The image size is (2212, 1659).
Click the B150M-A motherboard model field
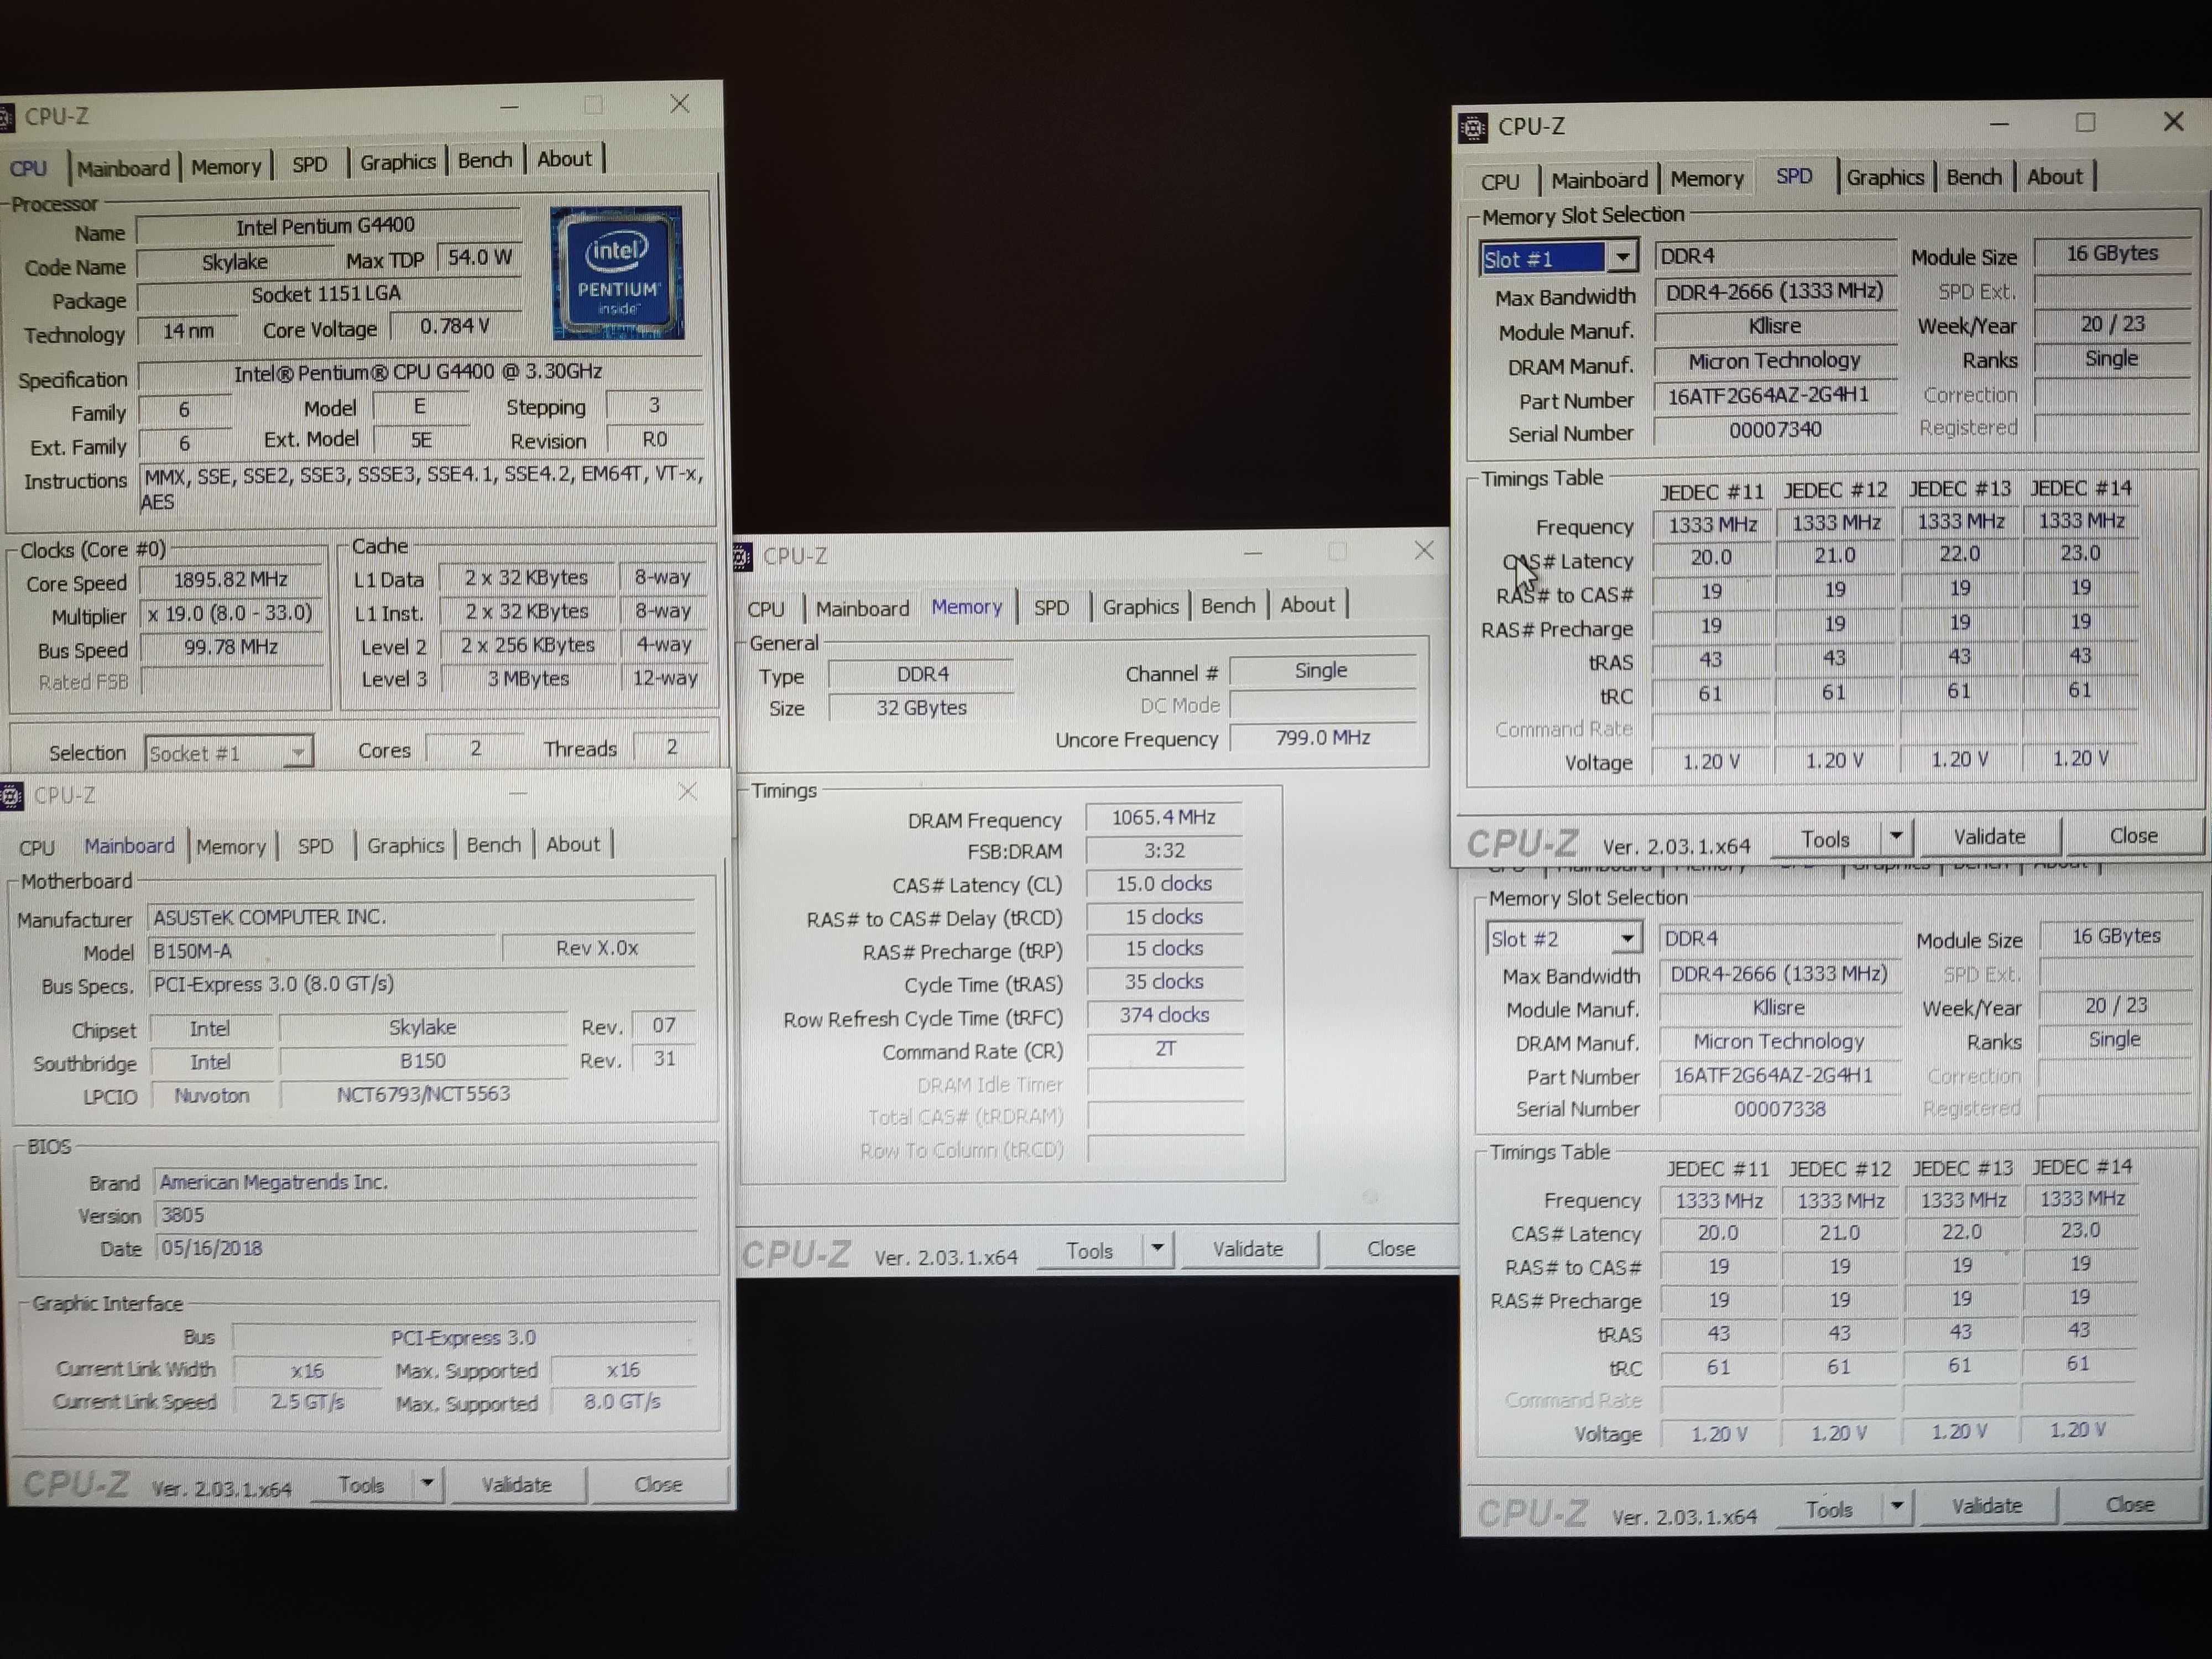322,950
